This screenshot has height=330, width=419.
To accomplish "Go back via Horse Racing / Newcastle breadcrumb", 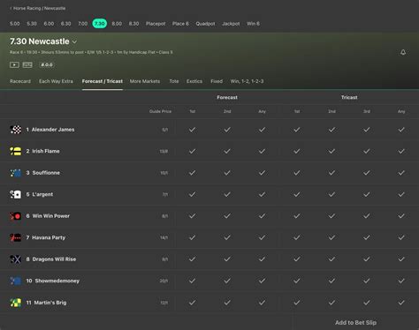I will [x=38, y=8].
